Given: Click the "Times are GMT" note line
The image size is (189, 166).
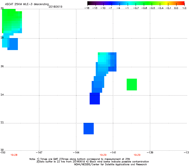Looking at the screenshot, I should pos(80,159).
